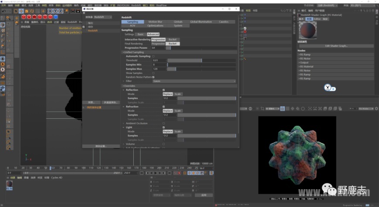Open the AOV tab
The height and width of the screenshot is (207, 379).
(132, 26)
